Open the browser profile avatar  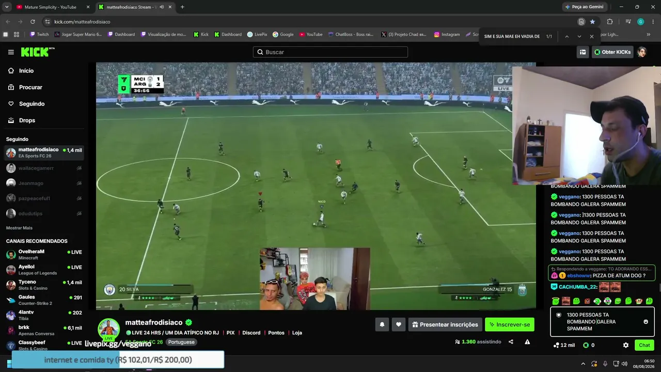pos(640,22)
